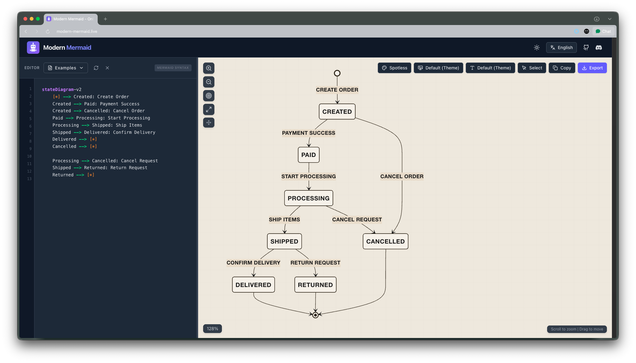
Task: Enable Spotless mode for the diagram
Action: click(x=394, y=68)
